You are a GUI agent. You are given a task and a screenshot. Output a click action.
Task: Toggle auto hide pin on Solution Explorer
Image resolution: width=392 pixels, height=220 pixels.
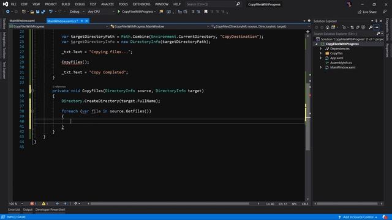376,21
